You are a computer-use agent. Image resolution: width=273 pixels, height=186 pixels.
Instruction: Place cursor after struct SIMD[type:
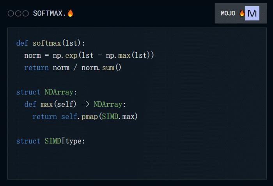[86, 141]
